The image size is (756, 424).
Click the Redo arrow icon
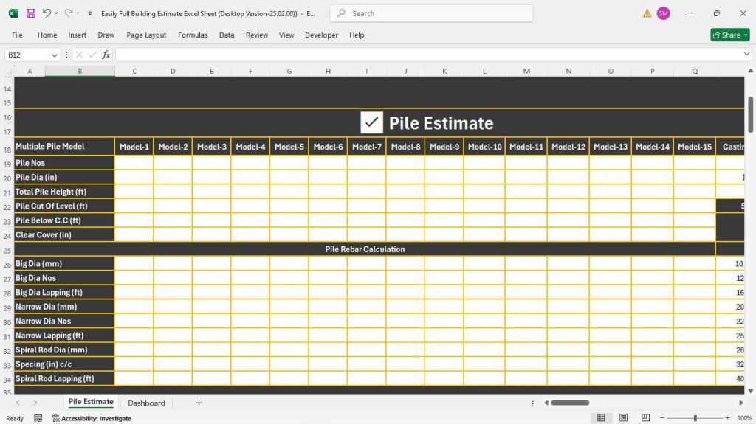click(x=69, y=13)
